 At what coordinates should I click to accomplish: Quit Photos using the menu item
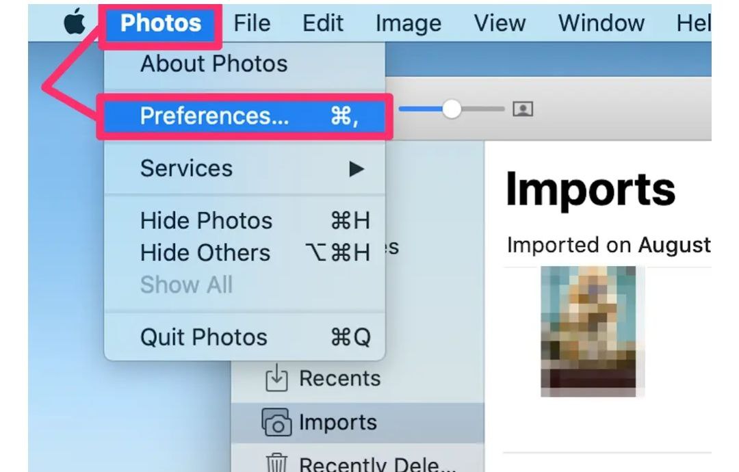[203, 337]
